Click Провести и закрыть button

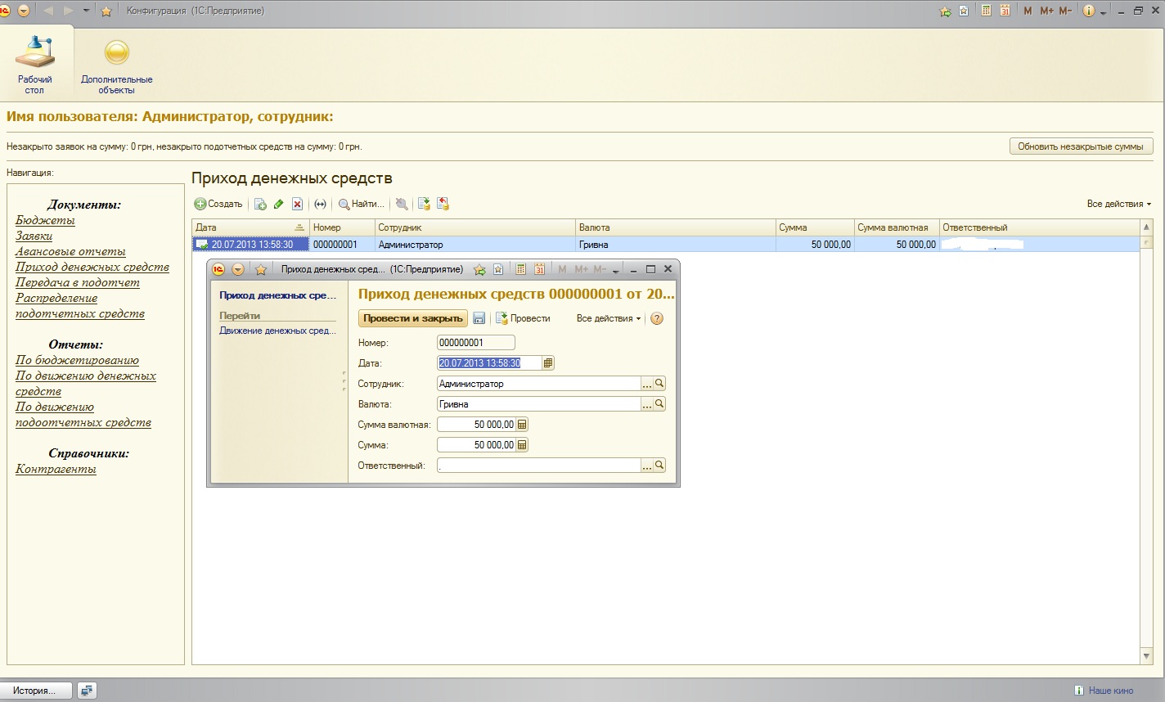(x=413, y=318)
